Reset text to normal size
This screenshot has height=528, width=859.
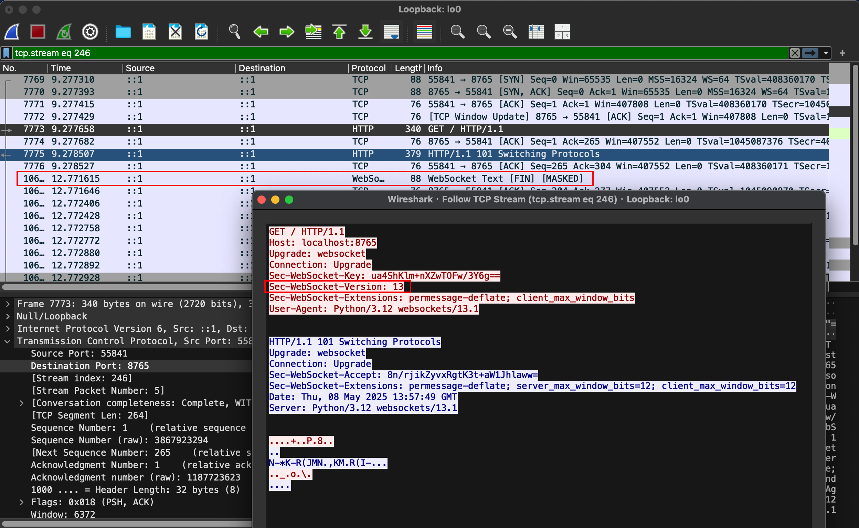click(x=510, y=32)
